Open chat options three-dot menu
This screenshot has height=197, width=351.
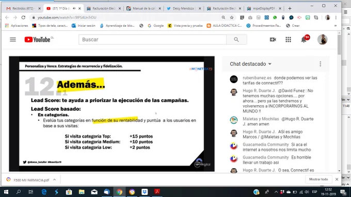[x=321, y=64]
